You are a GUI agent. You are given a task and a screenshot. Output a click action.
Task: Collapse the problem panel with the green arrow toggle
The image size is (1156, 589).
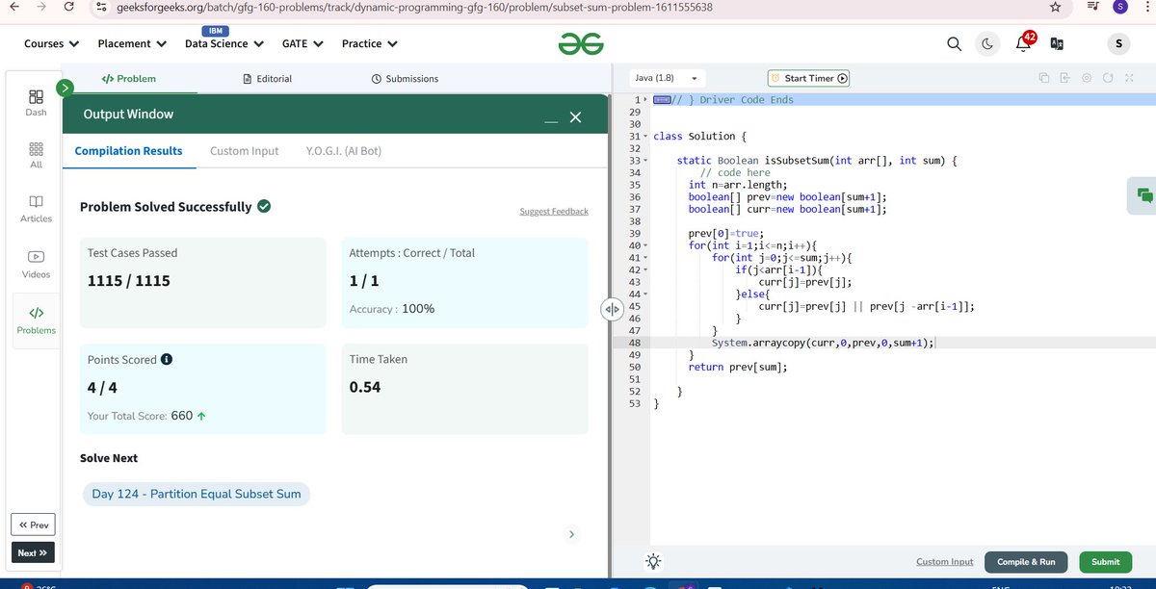click(x=64, y=87)
